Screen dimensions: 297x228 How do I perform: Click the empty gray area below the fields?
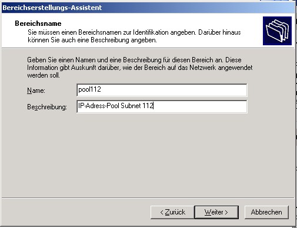pyautogui.click(x=148, y=155)
